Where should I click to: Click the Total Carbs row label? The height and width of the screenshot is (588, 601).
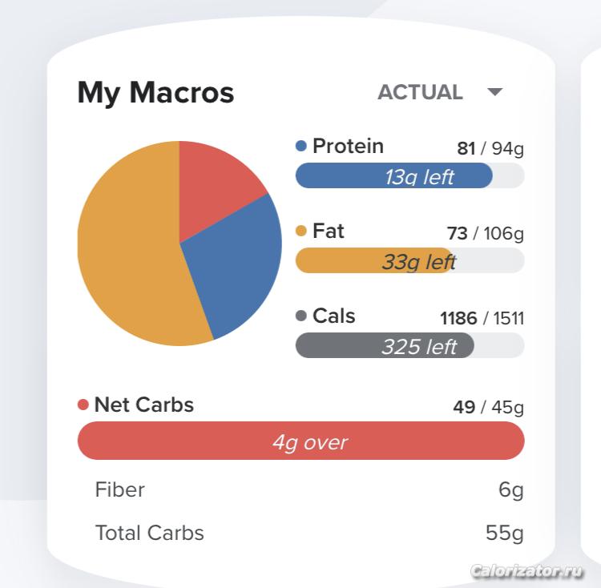(149, 533)
